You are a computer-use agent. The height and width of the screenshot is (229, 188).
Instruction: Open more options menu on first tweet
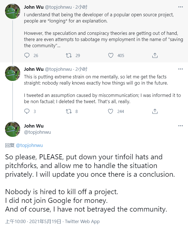click(180, 7)
